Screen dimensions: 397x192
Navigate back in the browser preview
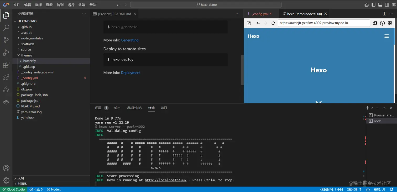[x=258, y=23]
